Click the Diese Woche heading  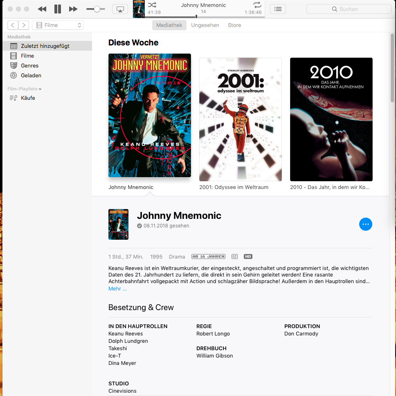click(x=133, y=43)
